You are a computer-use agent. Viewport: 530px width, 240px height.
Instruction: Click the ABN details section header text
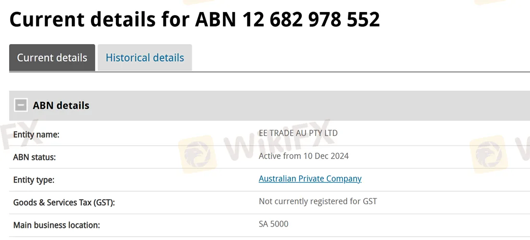[61, 105]
